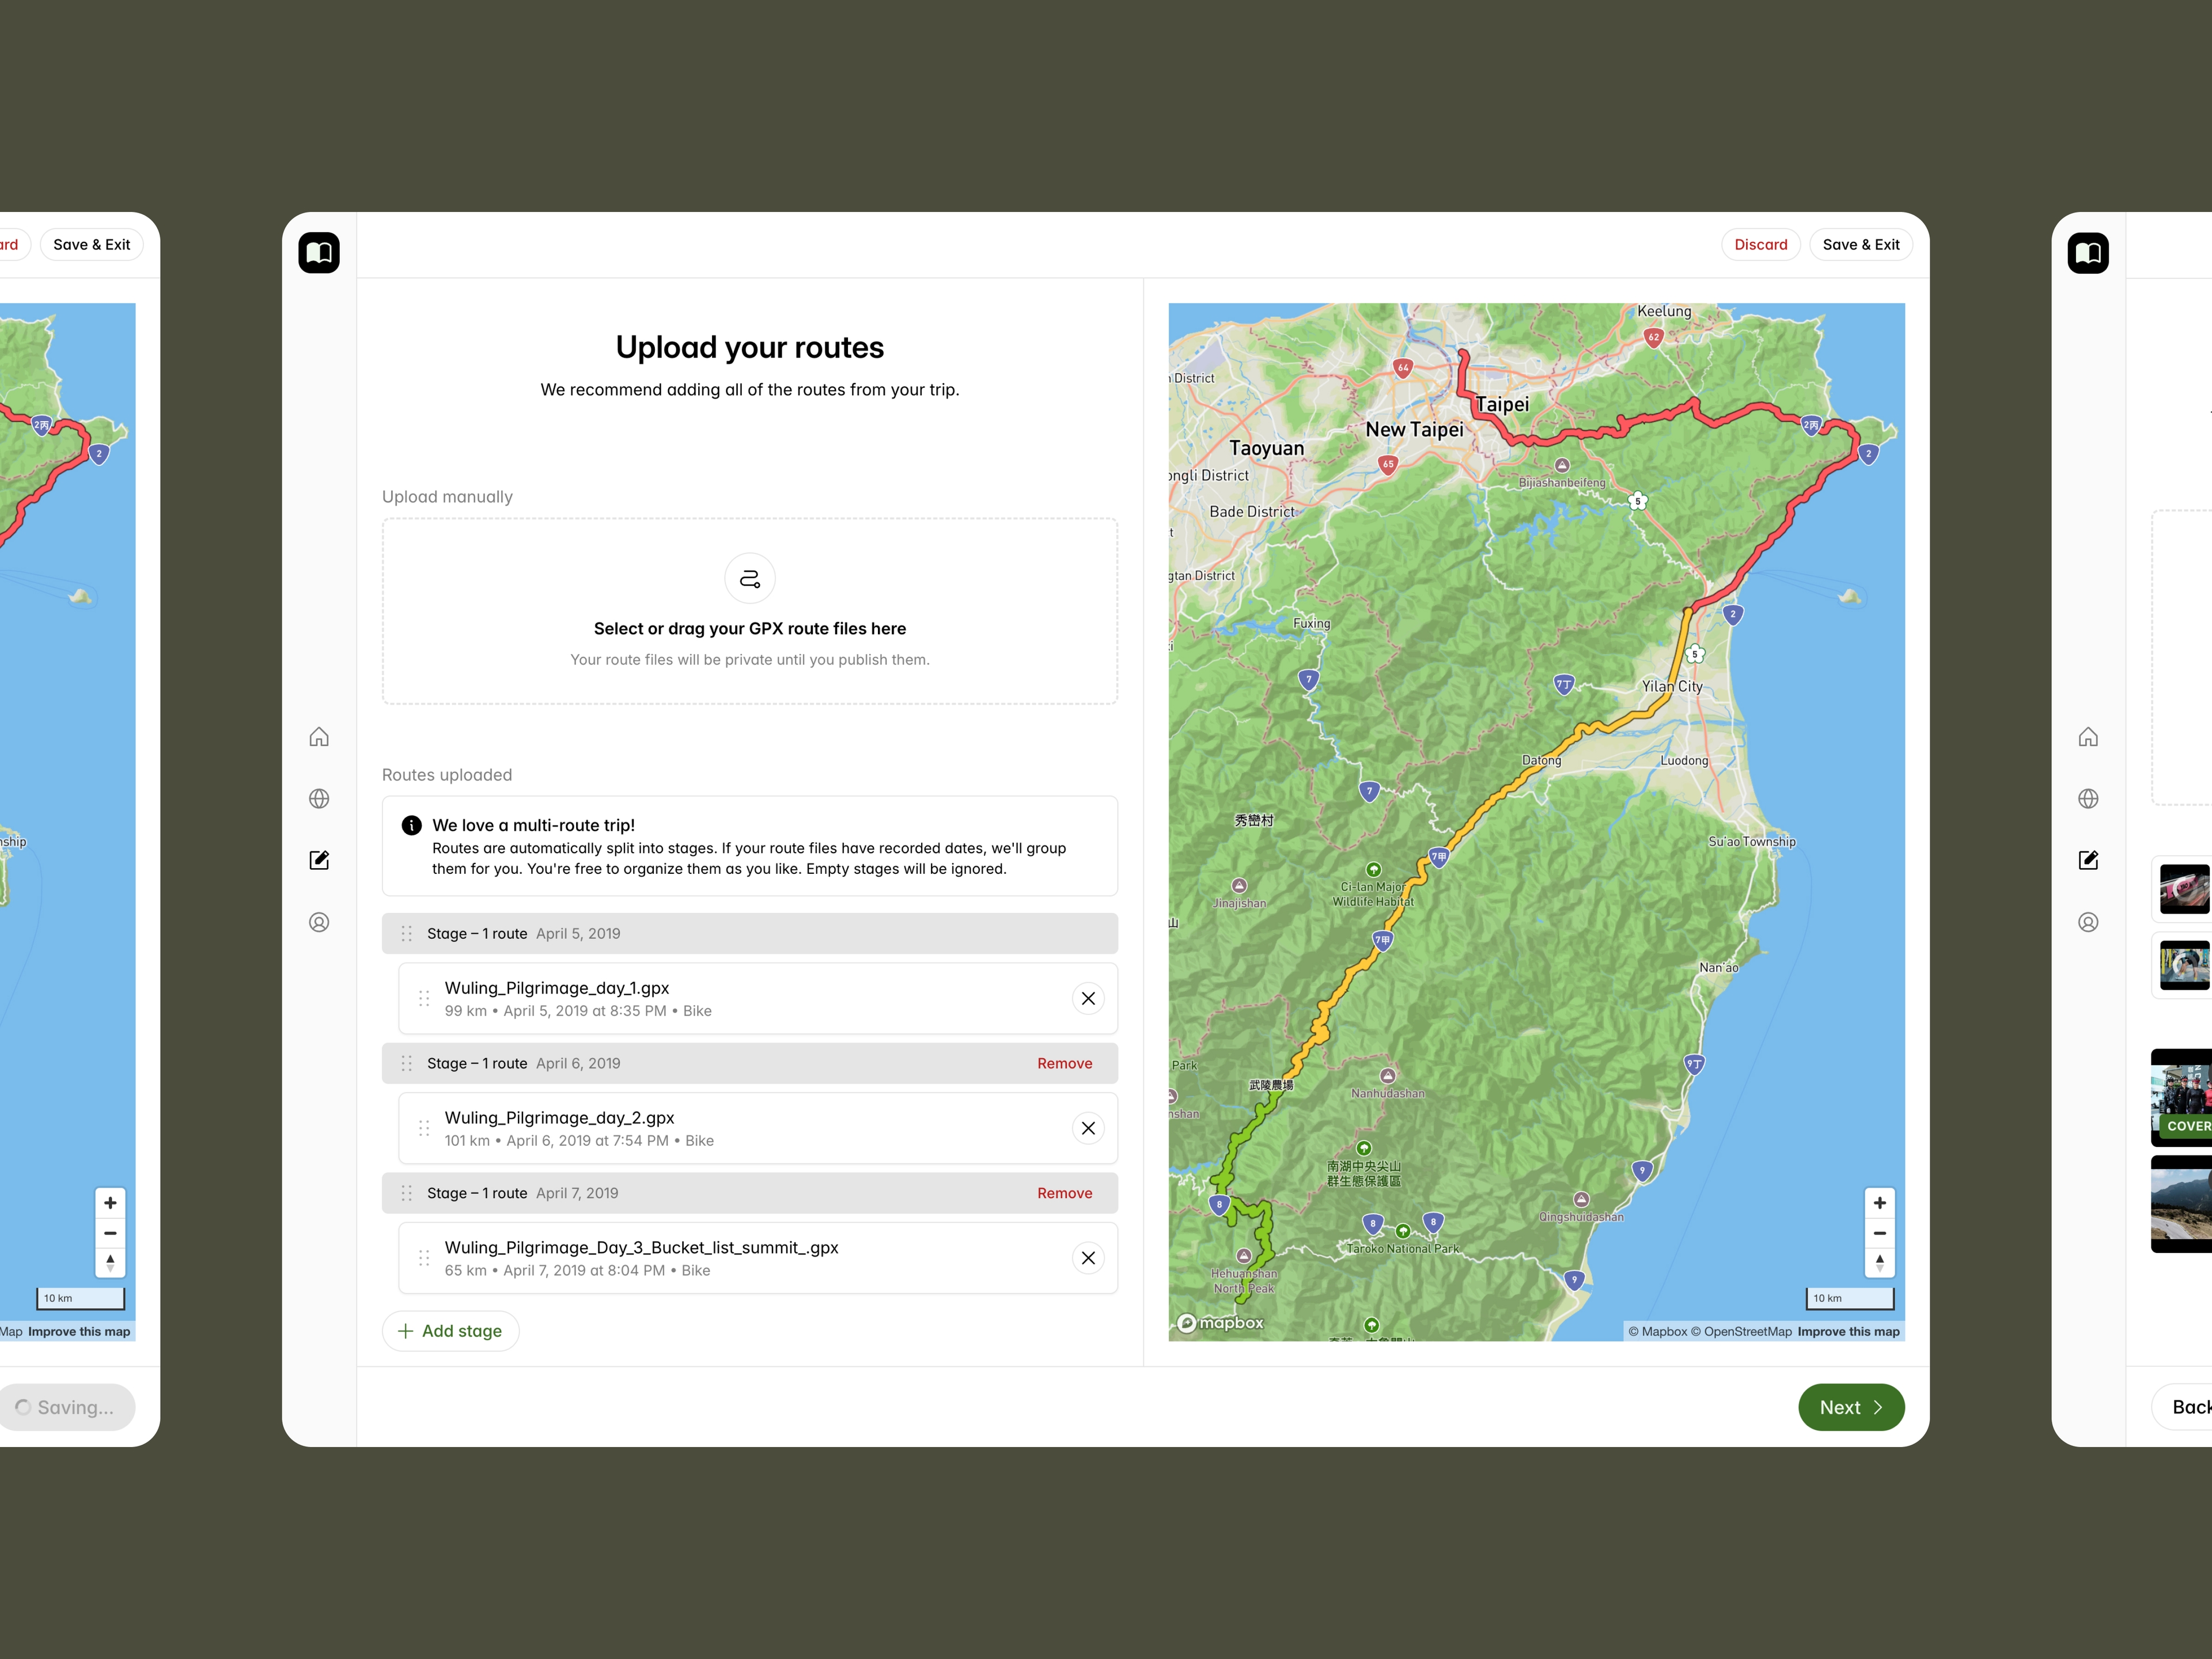Screen dimensions: 2212x1659
Task: Click drag handle of April 5, 2019 stage
Action: click(x=406, y=933)
